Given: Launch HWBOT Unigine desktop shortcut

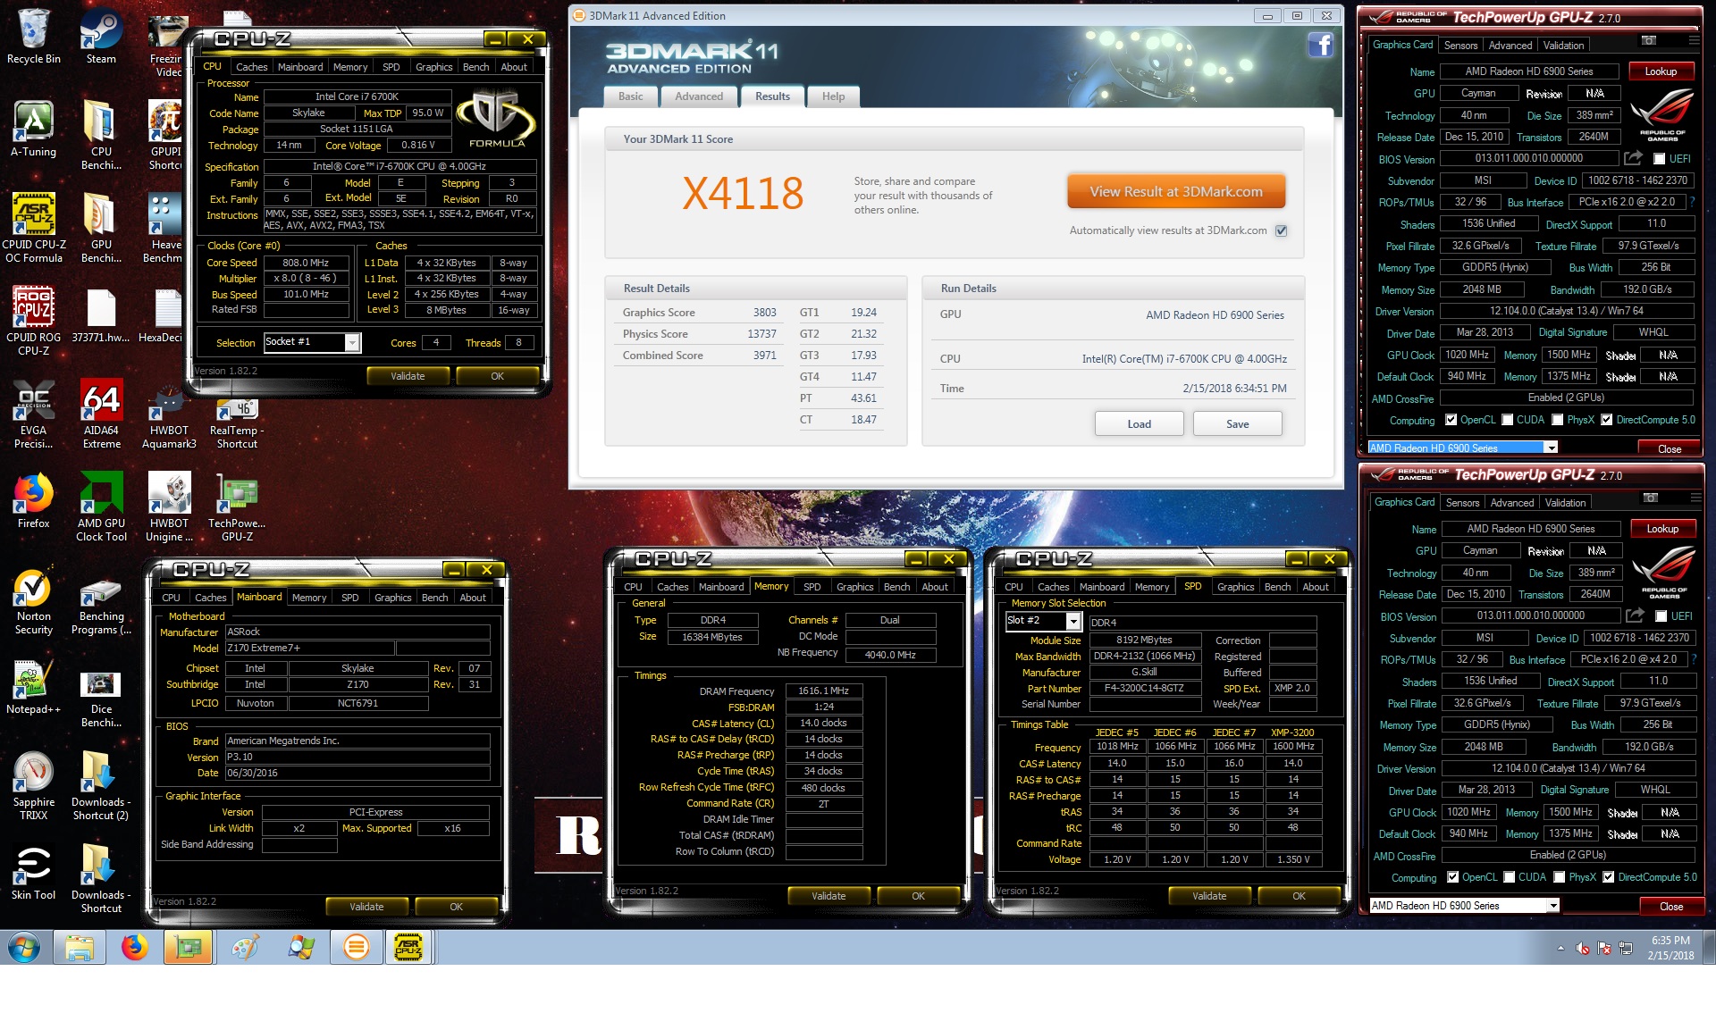Looking at the screenshot, I should tap(169, 506).
